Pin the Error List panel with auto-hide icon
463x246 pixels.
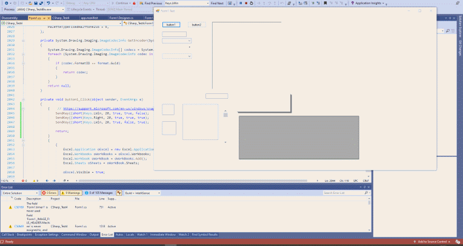click(364, 187)
